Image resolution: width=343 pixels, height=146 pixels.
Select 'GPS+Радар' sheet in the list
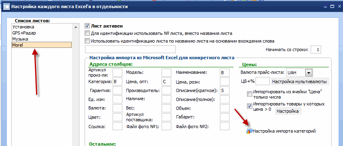coord(42,33)
